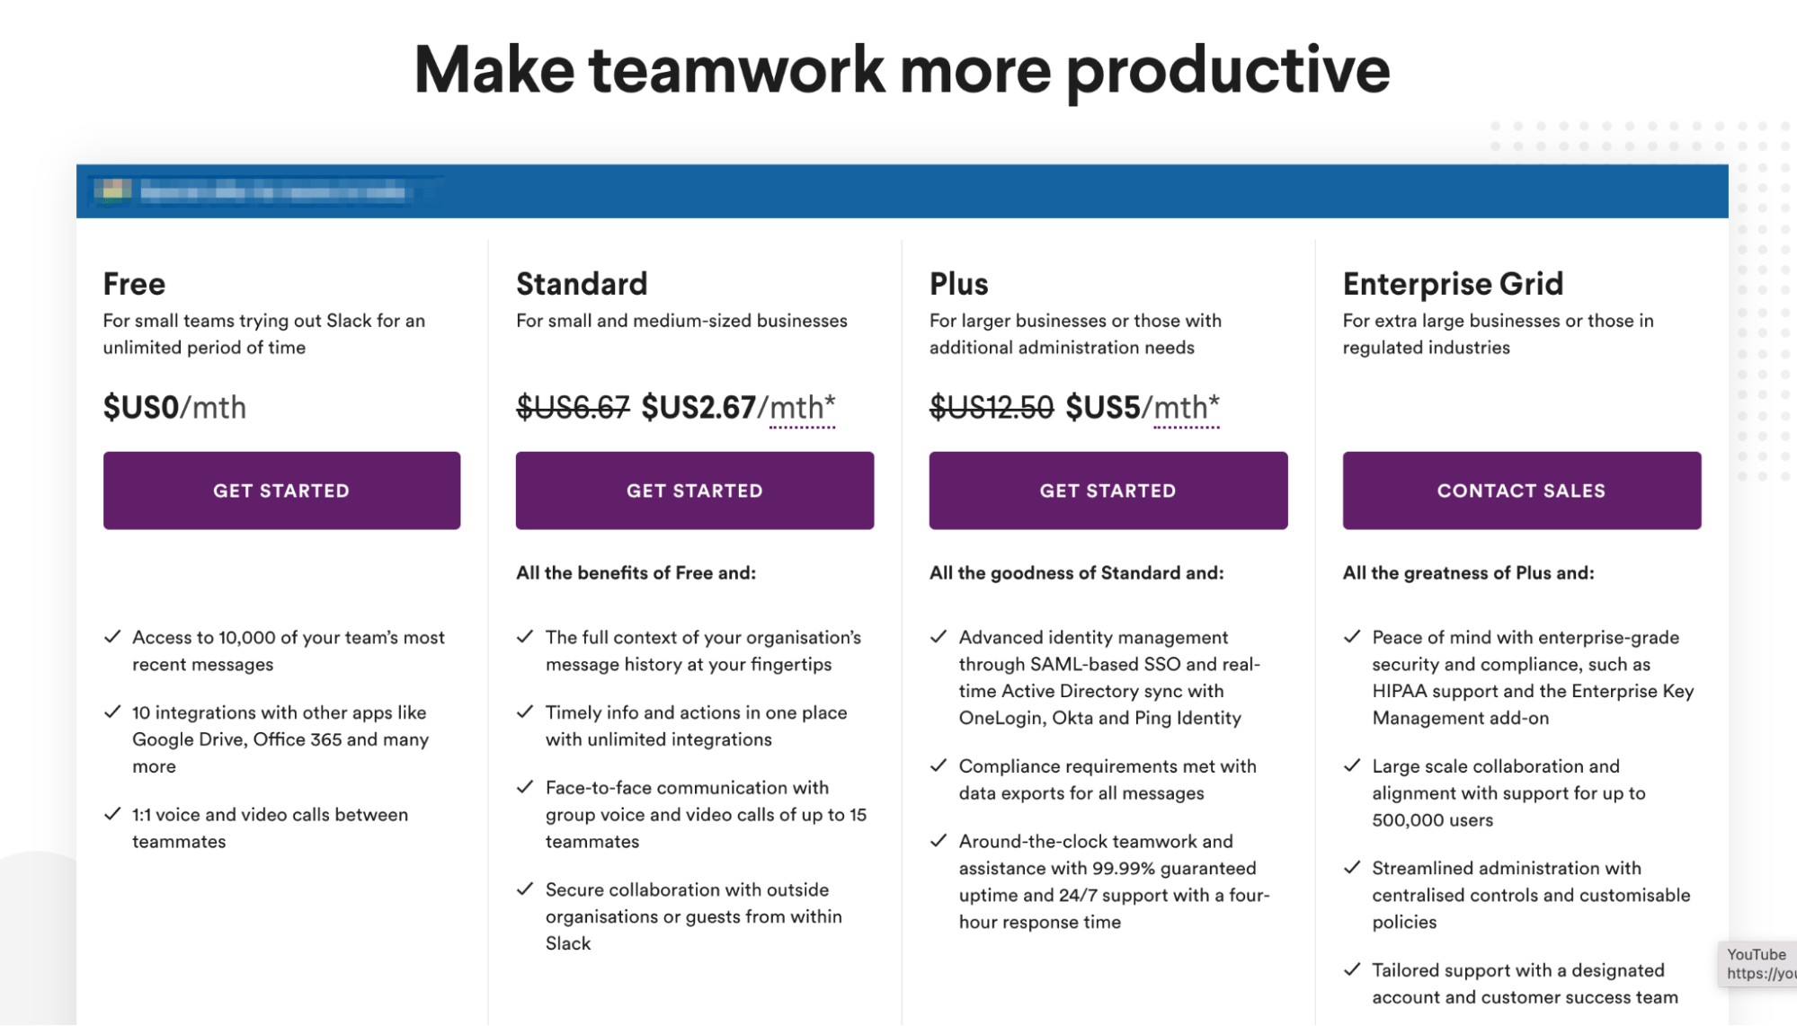
Task: Click the Plus plan GET STARTED button
Action: [1108, 490]
